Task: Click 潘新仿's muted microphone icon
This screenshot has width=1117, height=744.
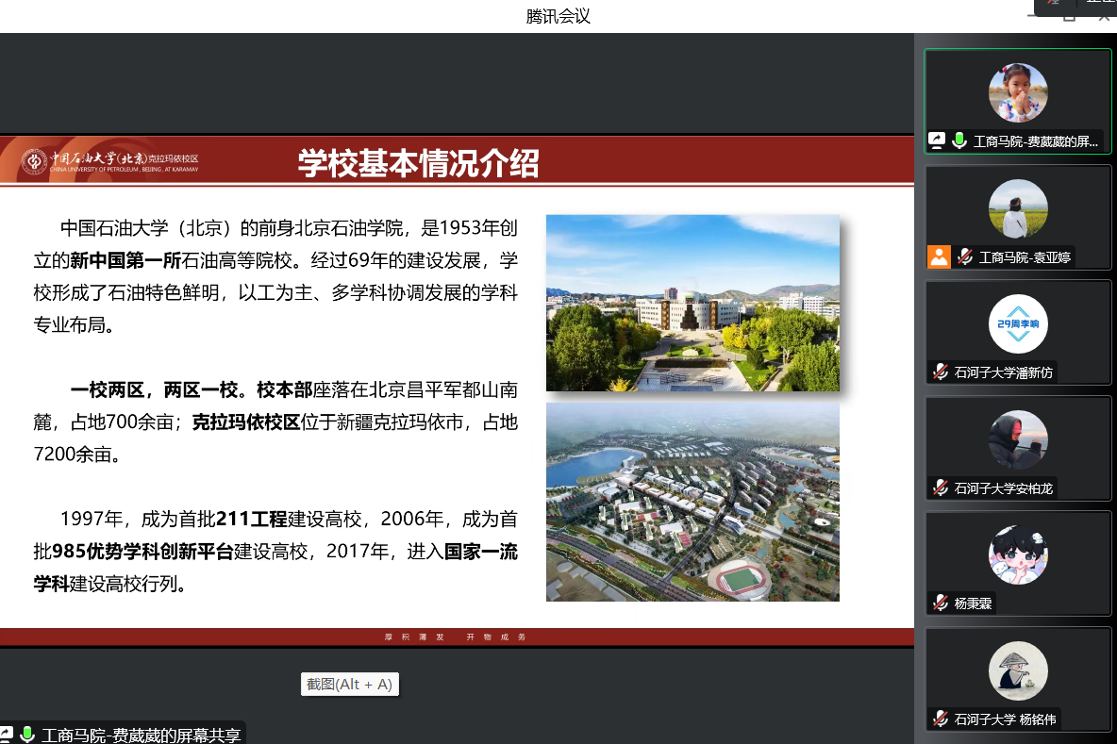Action: (940, 372)
